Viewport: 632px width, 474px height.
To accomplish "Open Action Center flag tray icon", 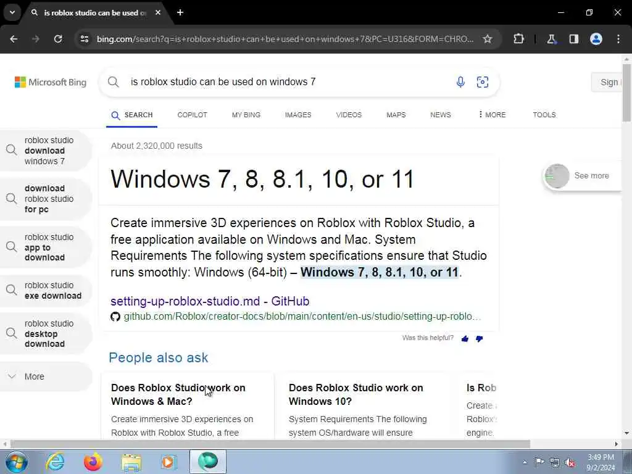I will click(539, 462).
